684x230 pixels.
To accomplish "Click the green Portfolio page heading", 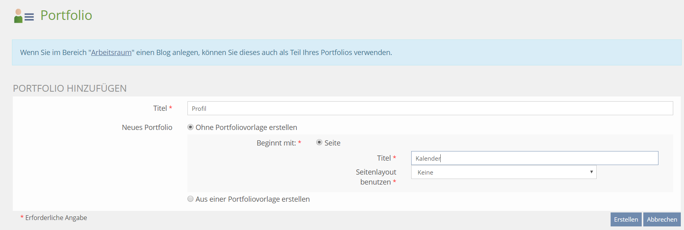I will click(66, 15).
